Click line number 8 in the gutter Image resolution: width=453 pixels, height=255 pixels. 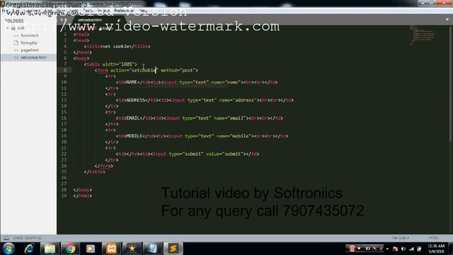(65, 70)
